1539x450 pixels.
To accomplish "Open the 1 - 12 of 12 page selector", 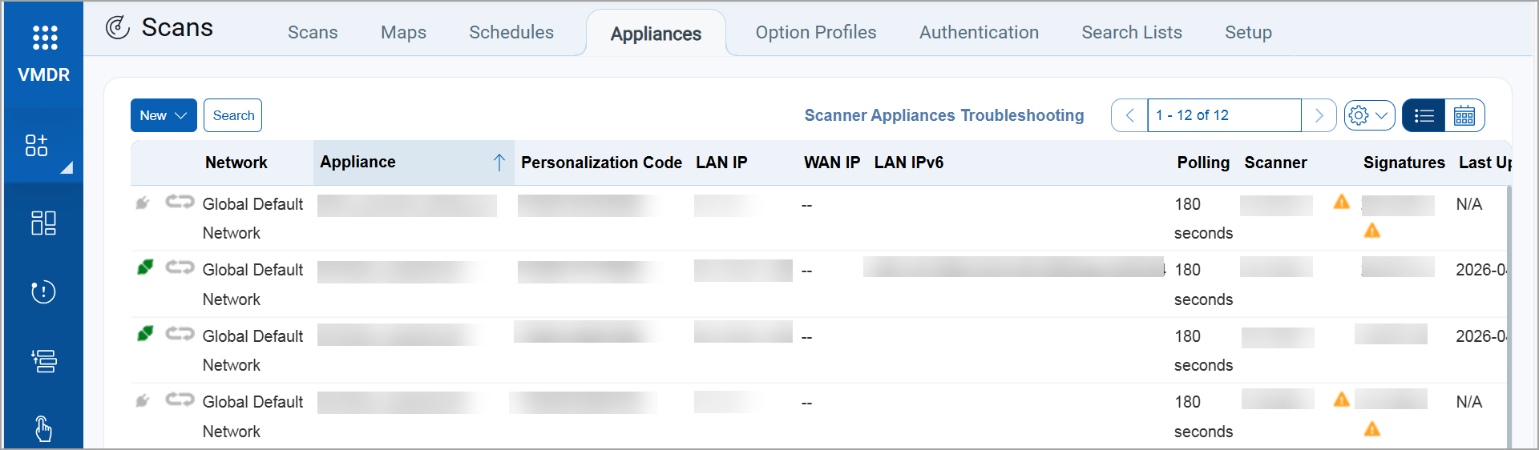I will [1224, 115].
